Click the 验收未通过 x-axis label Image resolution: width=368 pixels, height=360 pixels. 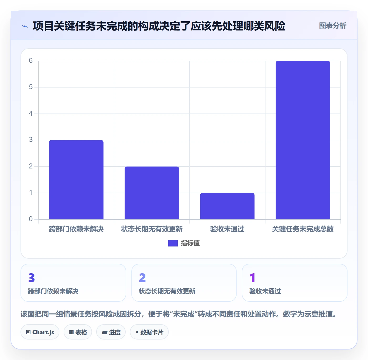[x=227, y=229]
